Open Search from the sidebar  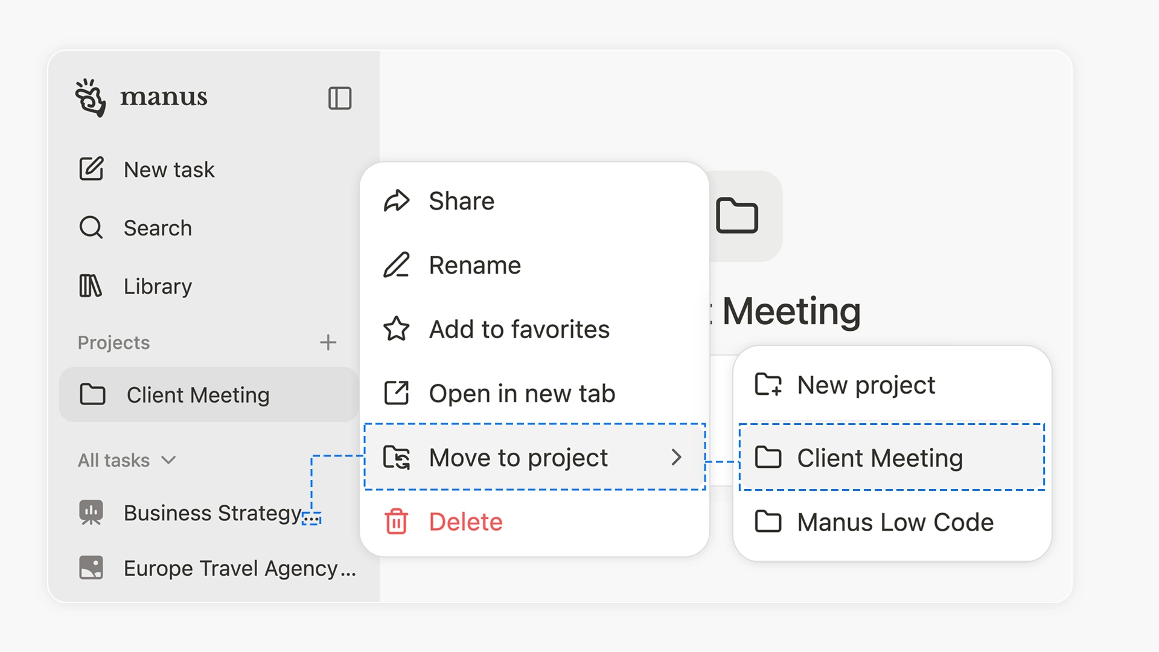pos(157,228)
